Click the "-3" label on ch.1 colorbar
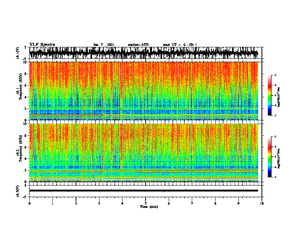 point(275,75)
